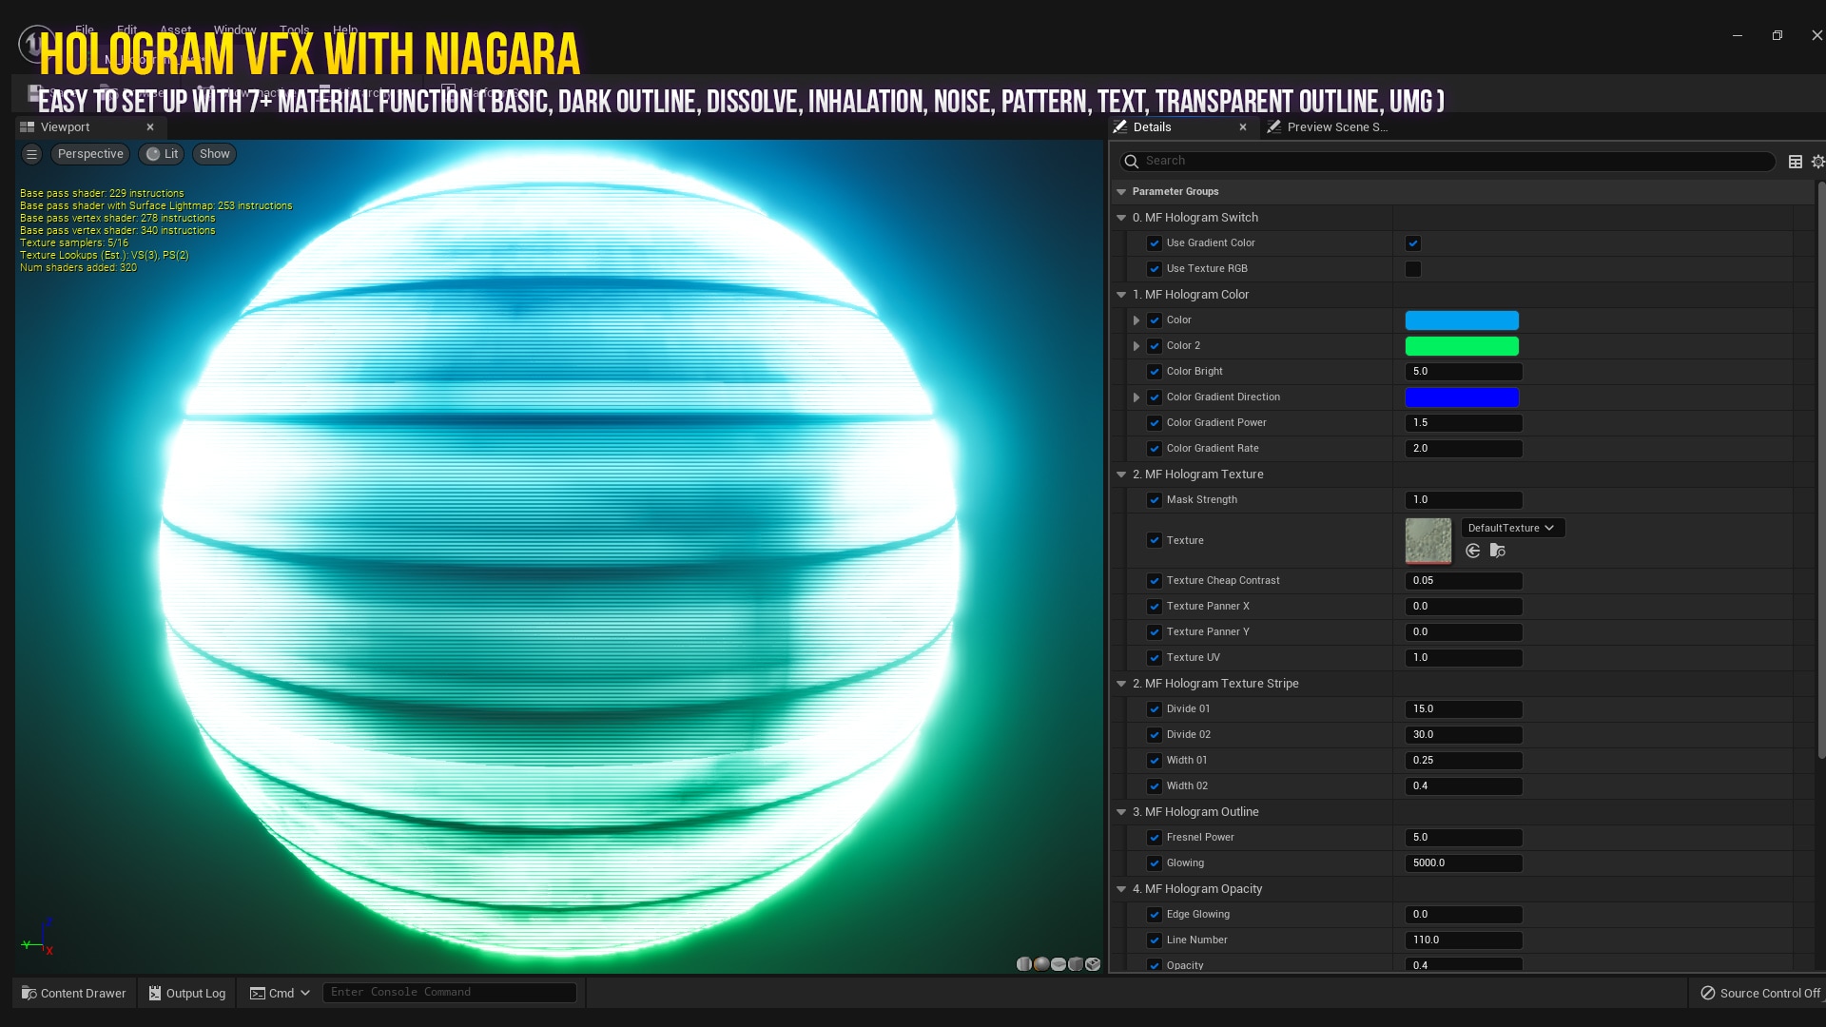The width and height of the screenshot is (1826, 1027).
Task: Collapse 3. MF Hologram Outline group
Action: (1121, 812)
